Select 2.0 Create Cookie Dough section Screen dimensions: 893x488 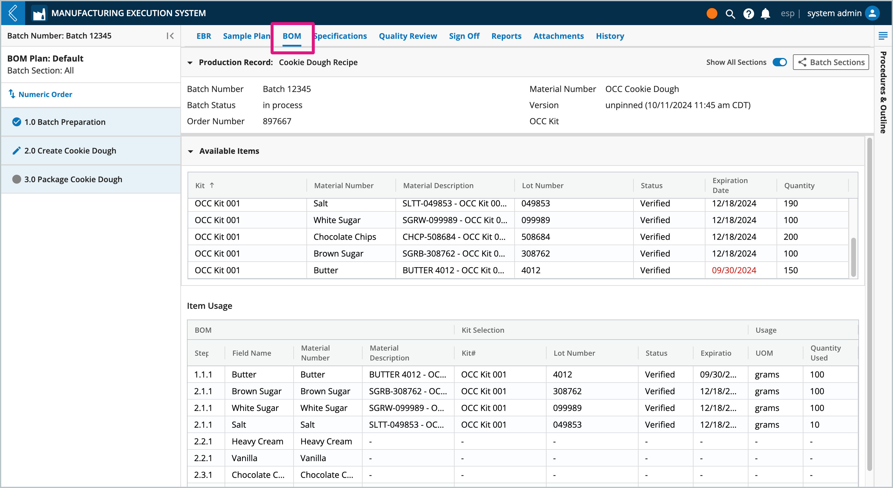[x=91, y=151]
